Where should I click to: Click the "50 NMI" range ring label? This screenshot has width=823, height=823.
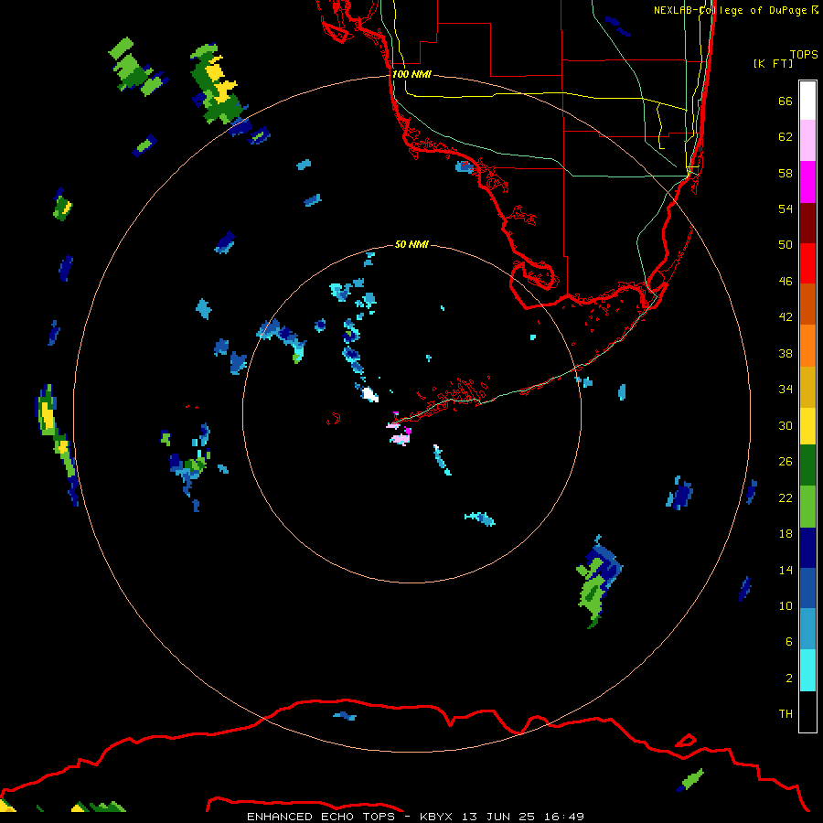point(411,244)
